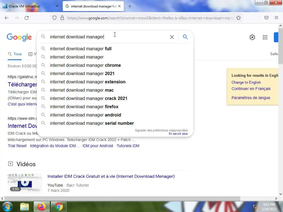
Task: Select the 'extension' suggestion
Action: click(x=115, y=82)
